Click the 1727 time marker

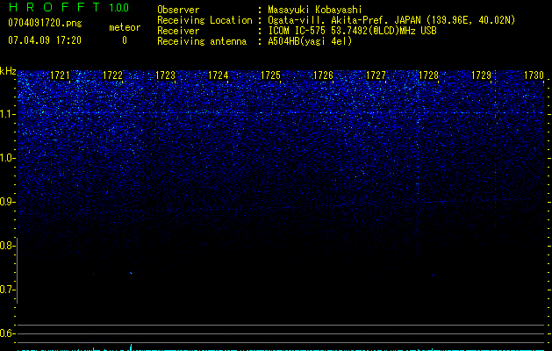[x=376, y=75]
